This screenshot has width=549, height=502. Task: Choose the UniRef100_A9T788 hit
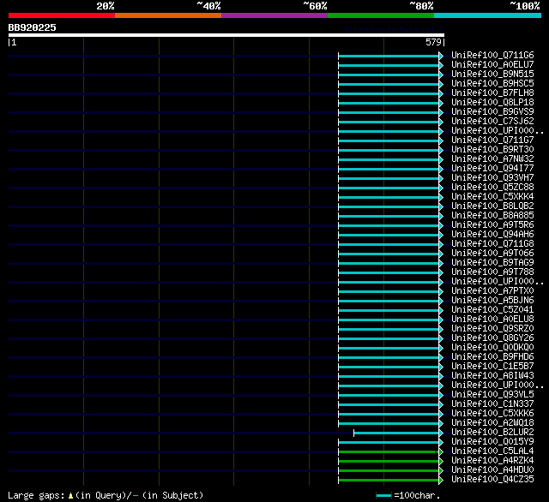492,272
